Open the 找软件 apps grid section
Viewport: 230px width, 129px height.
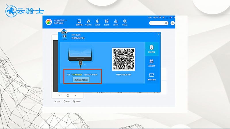coord(106,23)
